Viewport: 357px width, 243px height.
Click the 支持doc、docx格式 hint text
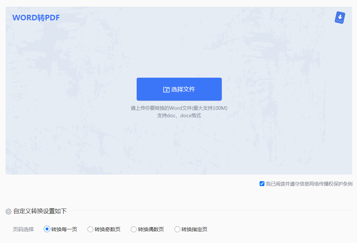tap(179, 115)
